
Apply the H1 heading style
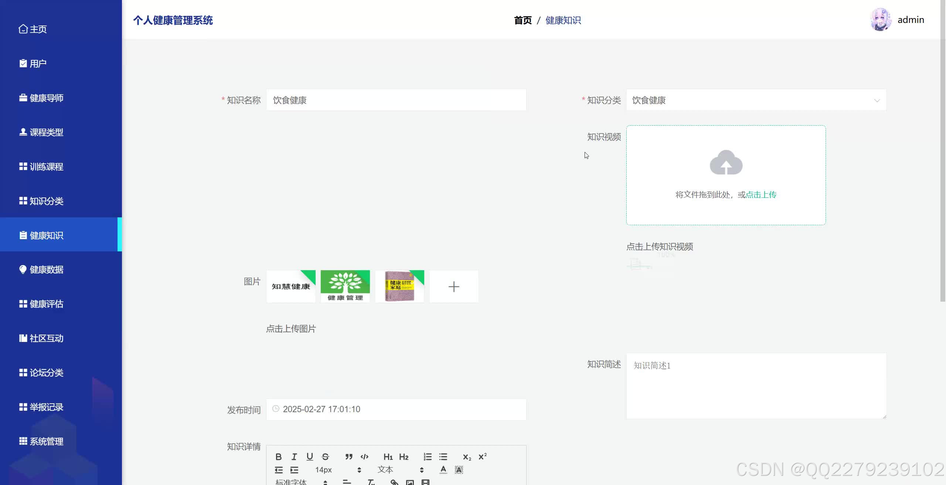tap(388, 457)
